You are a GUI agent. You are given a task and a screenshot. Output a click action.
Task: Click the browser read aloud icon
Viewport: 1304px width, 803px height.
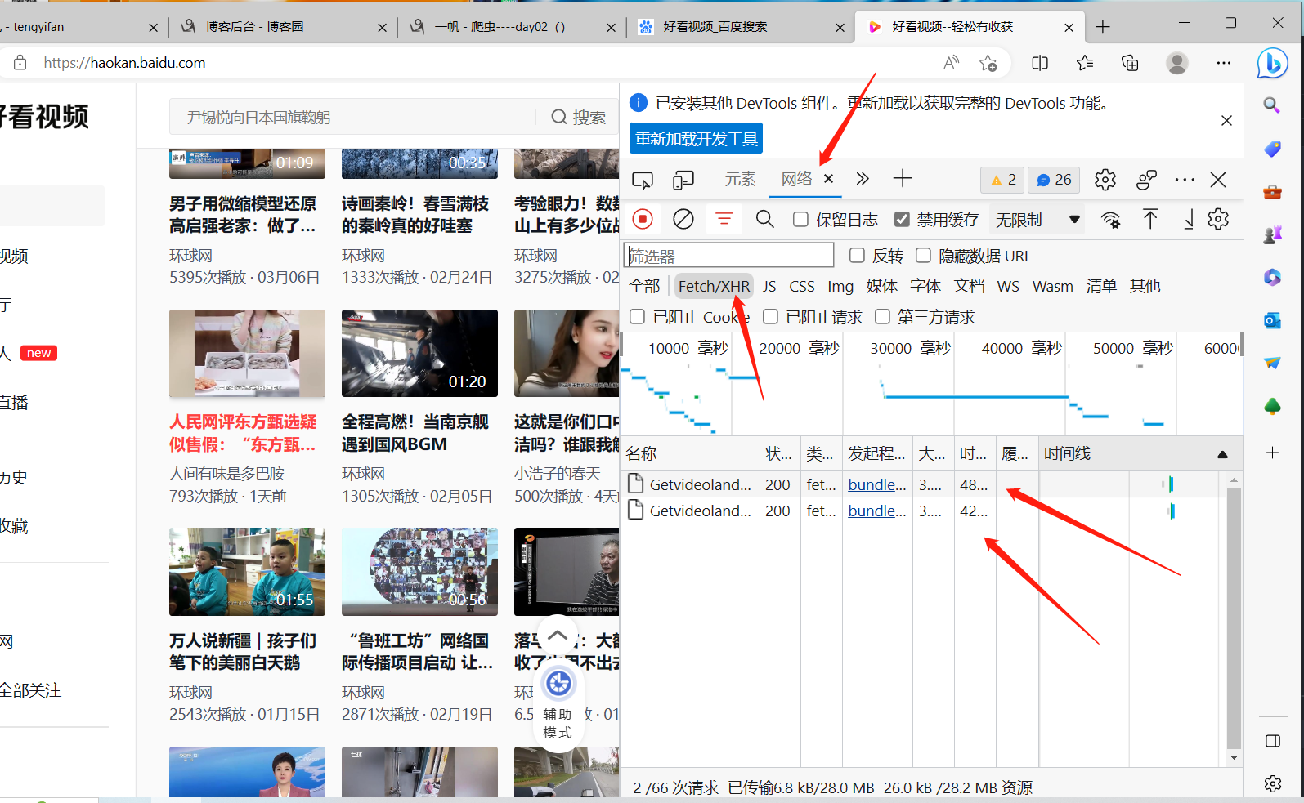point(952,63)
